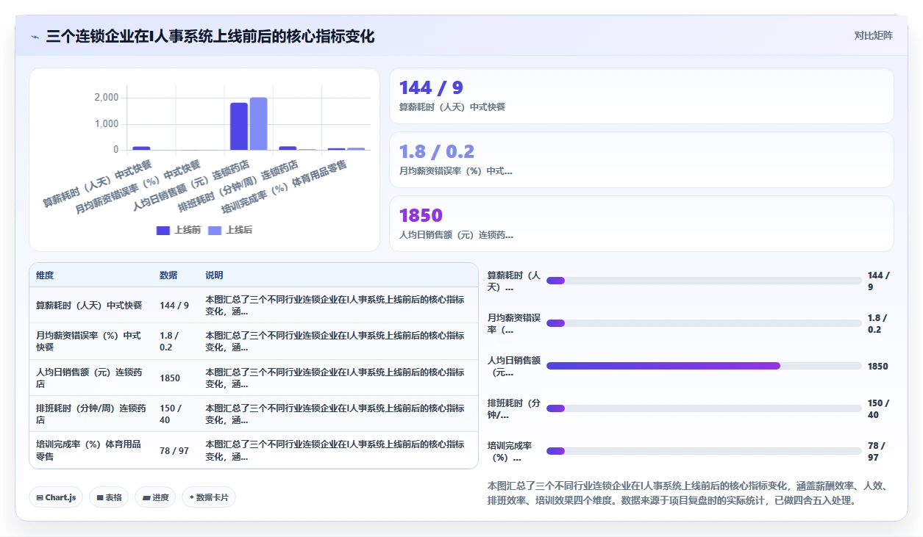Click the 维度 column header
923x537 pixels.
coord(45,275)
